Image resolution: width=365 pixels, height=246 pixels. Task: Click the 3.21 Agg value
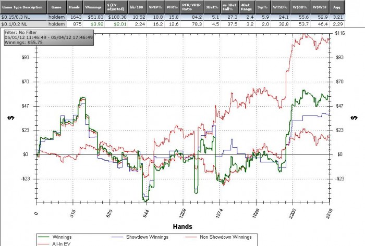[338, 17]
